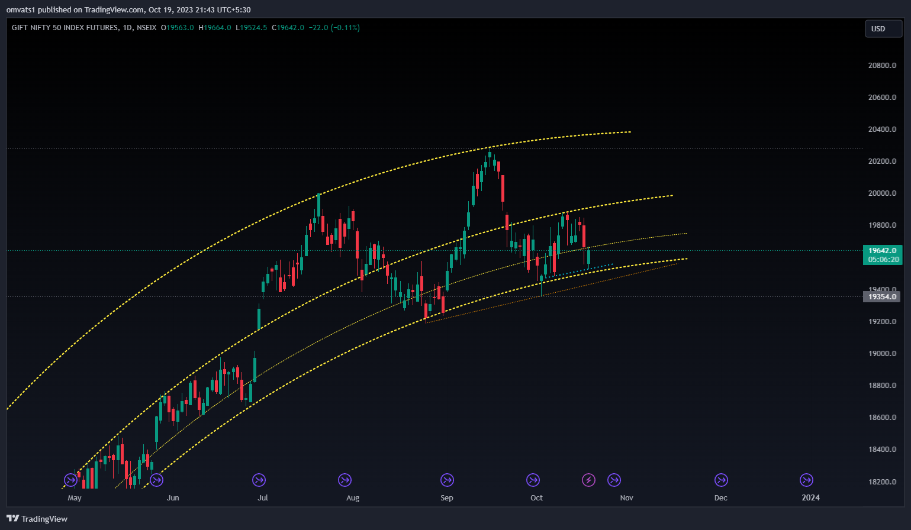
Task: Click the event marker icon above Jun
Action: point(156,480)
